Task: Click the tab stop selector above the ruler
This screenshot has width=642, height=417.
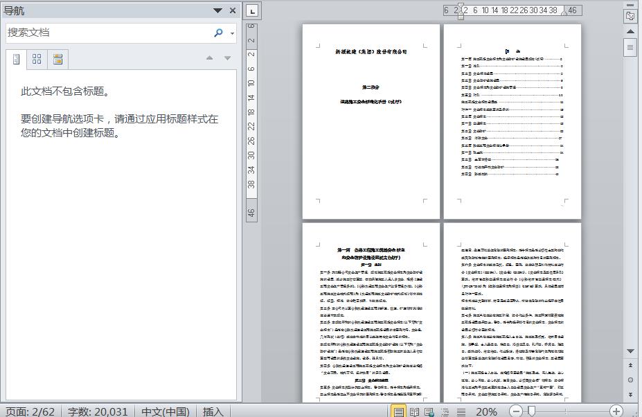Action: pos(252,10)
